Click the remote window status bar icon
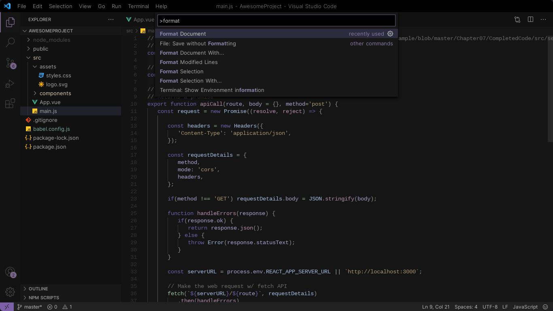Image resolution: width=553 pixels, height=311 pixels. coord(7,307)
